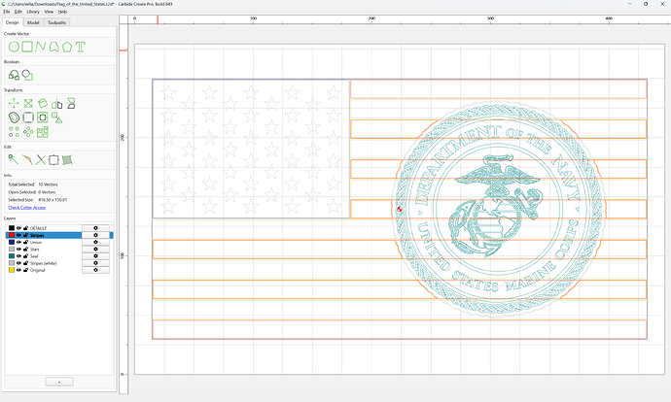Select the Text creation tool
Screen dimensions: 671x402
80,47
